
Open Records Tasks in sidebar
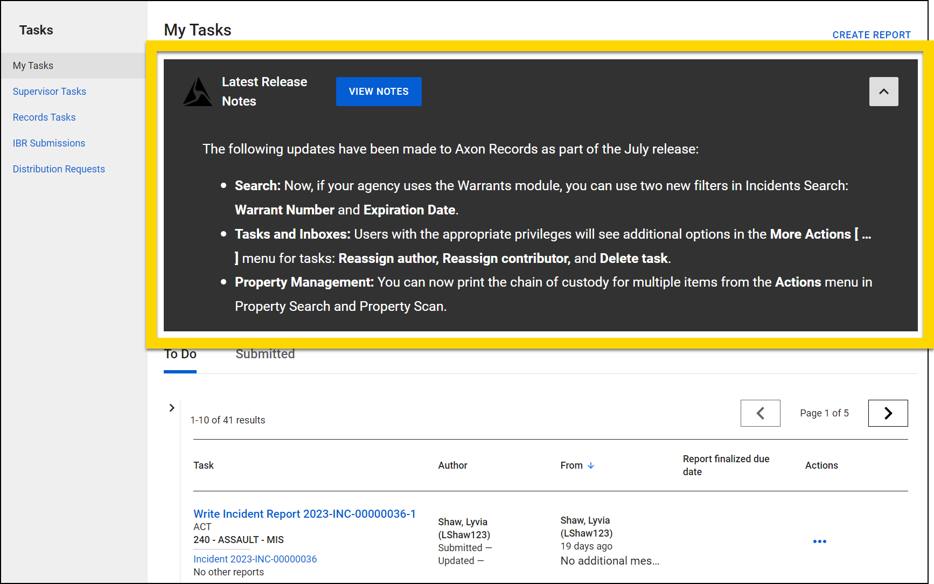tap(44, 117)
